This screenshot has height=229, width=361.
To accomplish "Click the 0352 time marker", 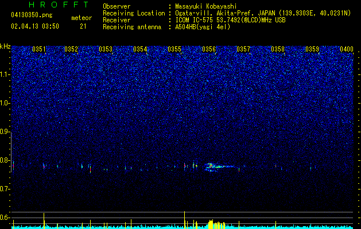I will click(x=71, y=49).
